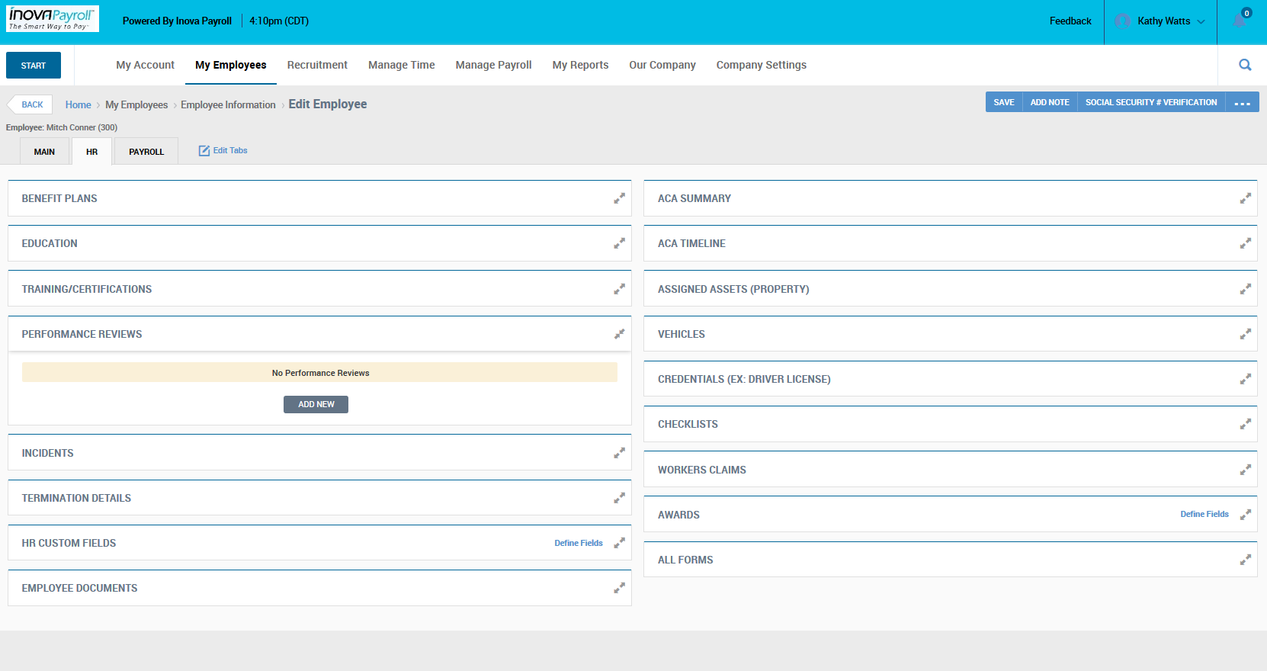Expand the Vehicles panel icon
The width and height of the screenshot is (1267, 671).
(1245, 334)
